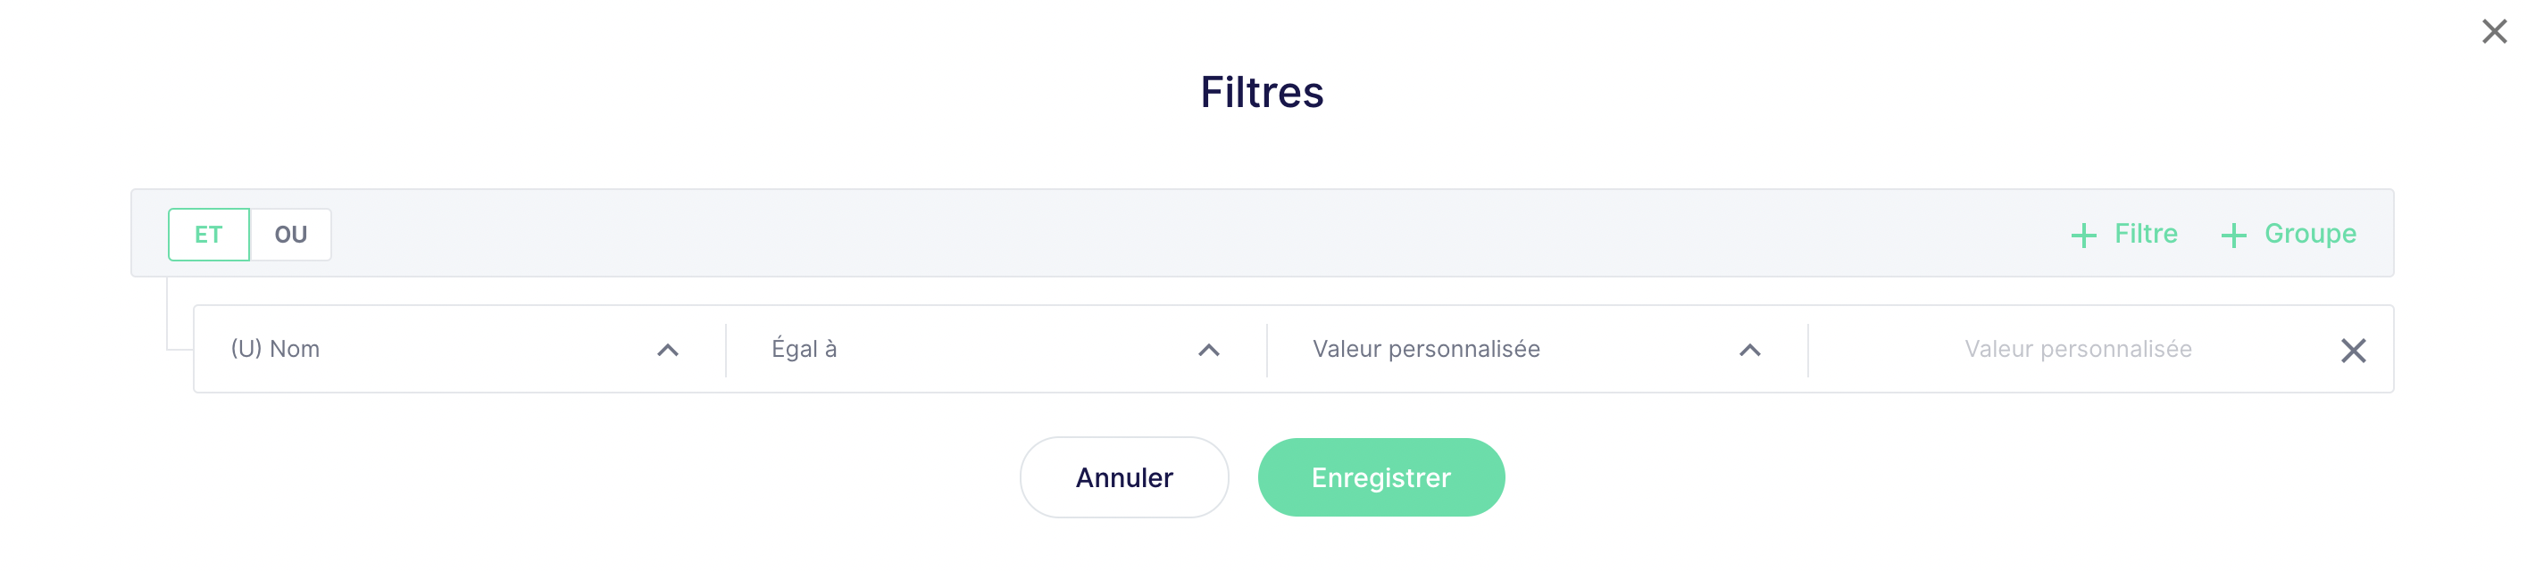Save filters with the Enregistrer button
This screenshot has width=2527, height=571.
(1381, 477)
